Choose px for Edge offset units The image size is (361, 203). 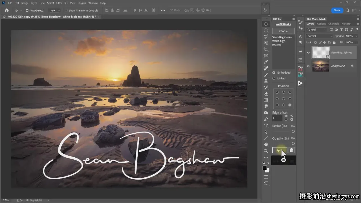tap(286, 119)
